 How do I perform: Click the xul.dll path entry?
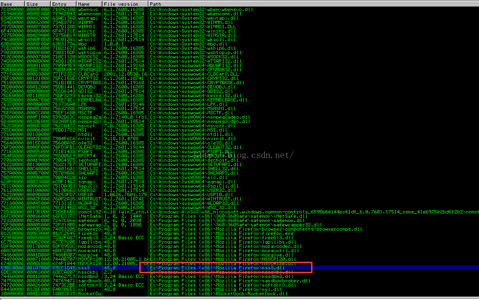[216, 289]
